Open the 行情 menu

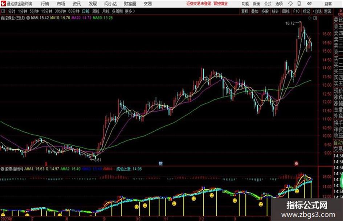(45, 4)
